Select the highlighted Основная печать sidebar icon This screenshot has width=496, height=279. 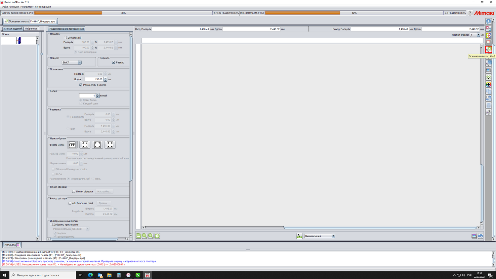pos(488,50)
